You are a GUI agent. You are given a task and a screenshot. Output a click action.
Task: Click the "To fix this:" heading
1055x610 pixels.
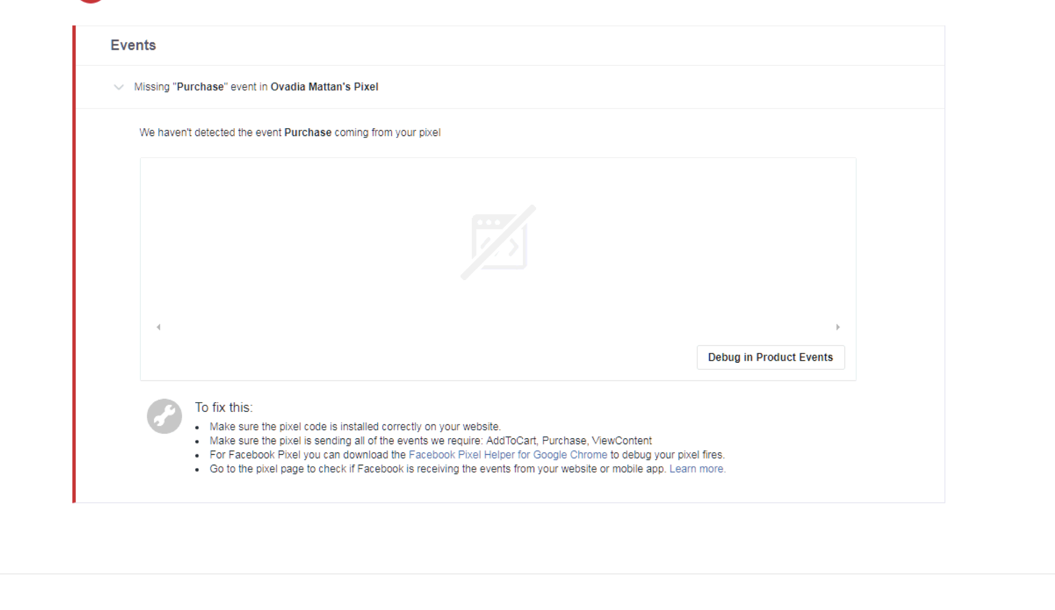tap(224, 407)
